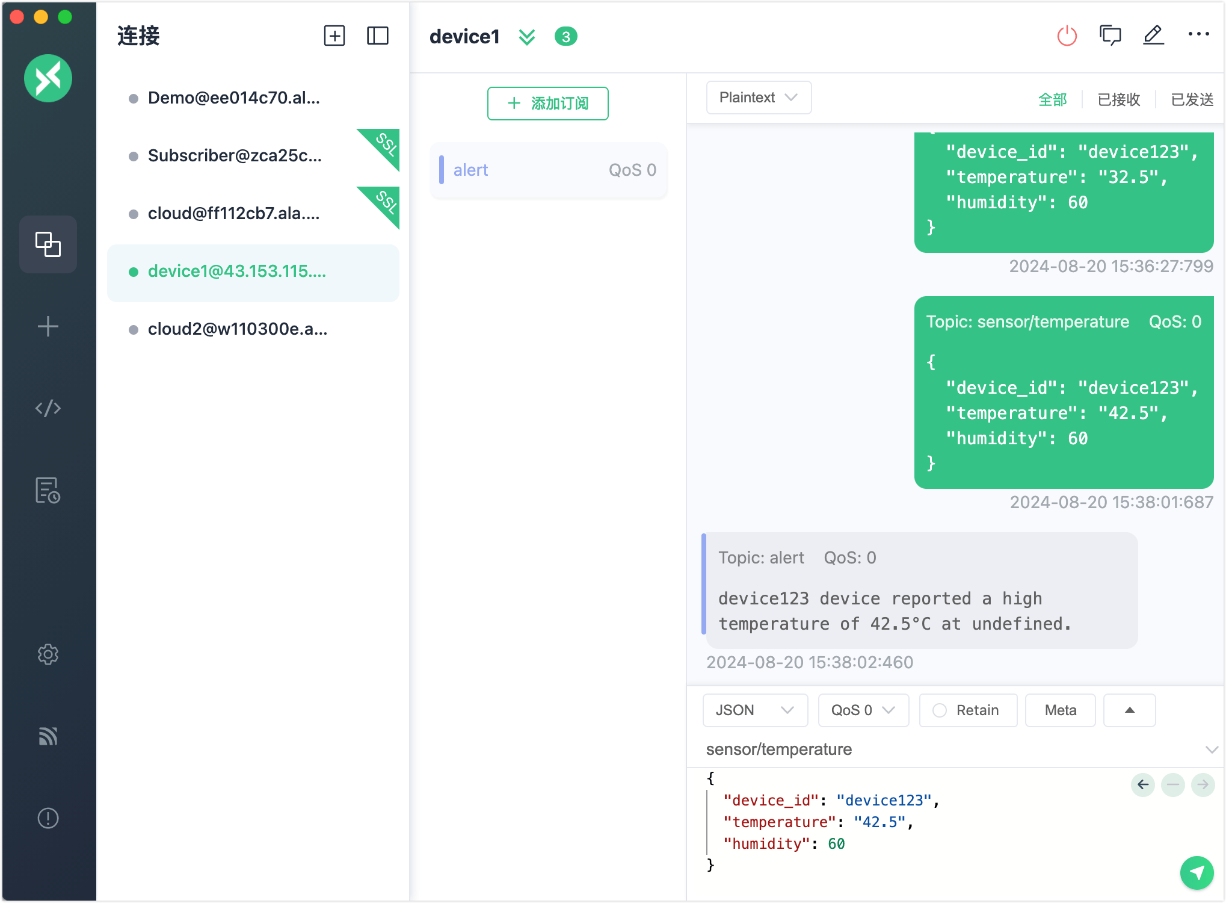Open the three-dots more menu
Screen dimensions: 1226x903
click(1198, 35)
